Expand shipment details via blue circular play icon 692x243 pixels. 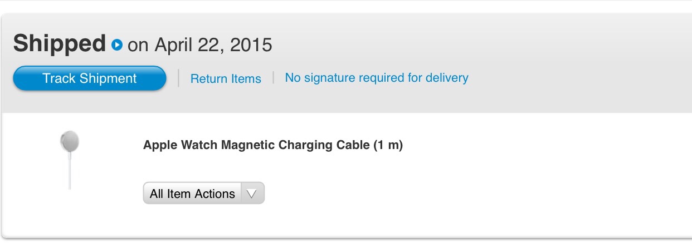[x=116, y=44]
